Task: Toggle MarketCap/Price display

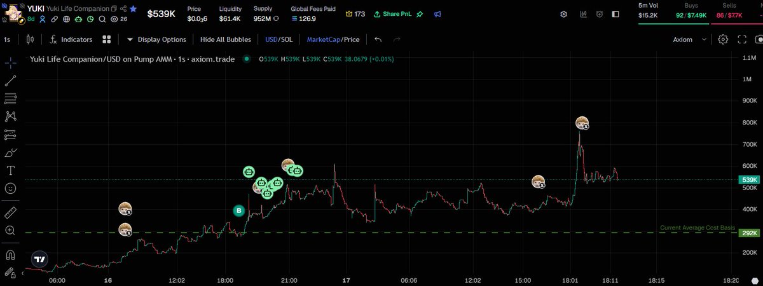Action: (x=333, y=39)
